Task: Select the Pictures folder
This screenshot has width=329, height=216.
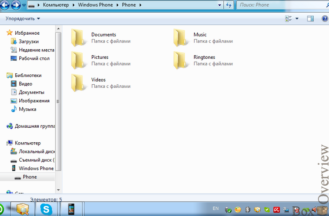Action: tap(100, 60)
